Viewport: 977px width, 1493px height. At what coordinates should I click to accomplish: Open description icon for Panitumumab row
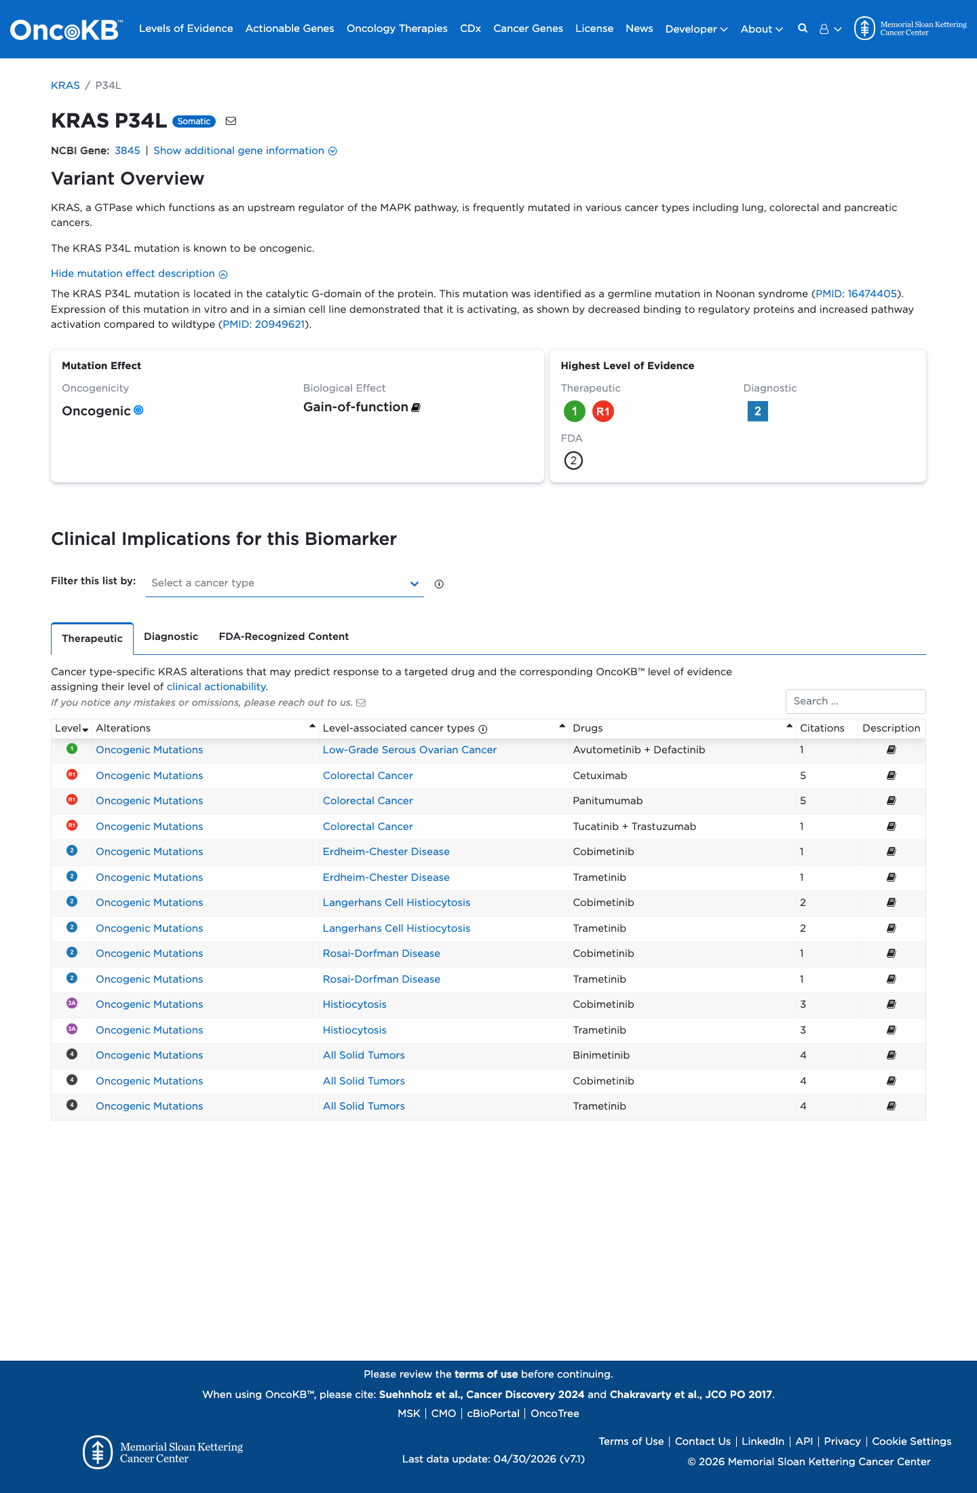point(892,801)
